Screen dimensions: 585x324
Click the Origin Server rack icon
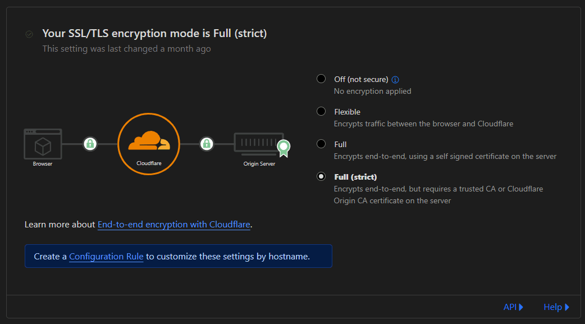[258, 145]
